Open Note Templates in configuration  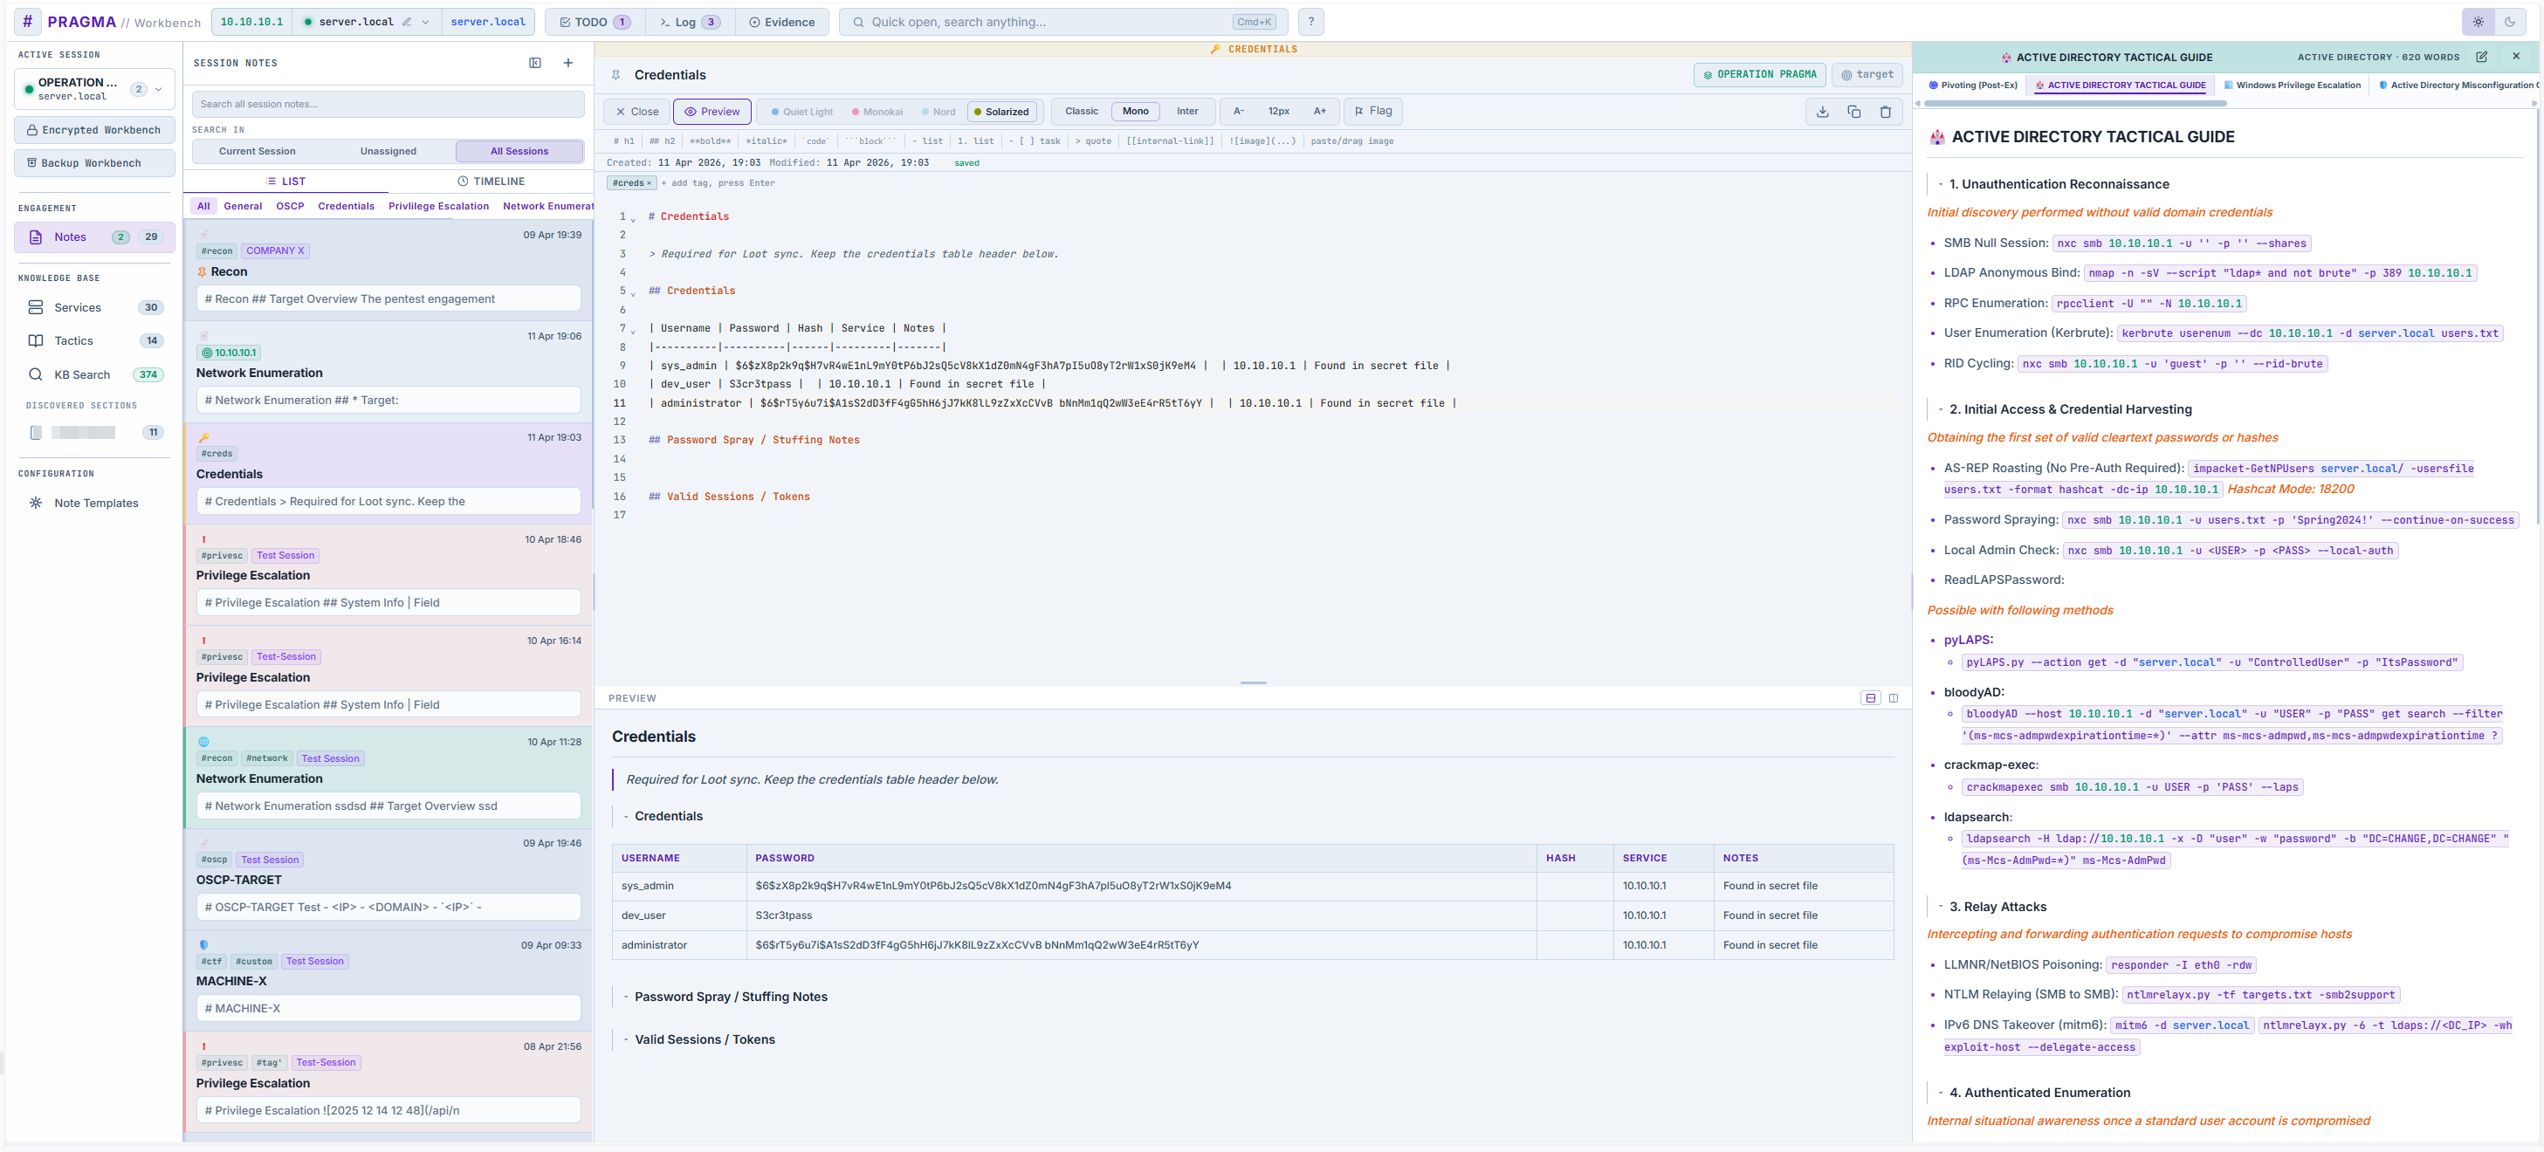96,504
